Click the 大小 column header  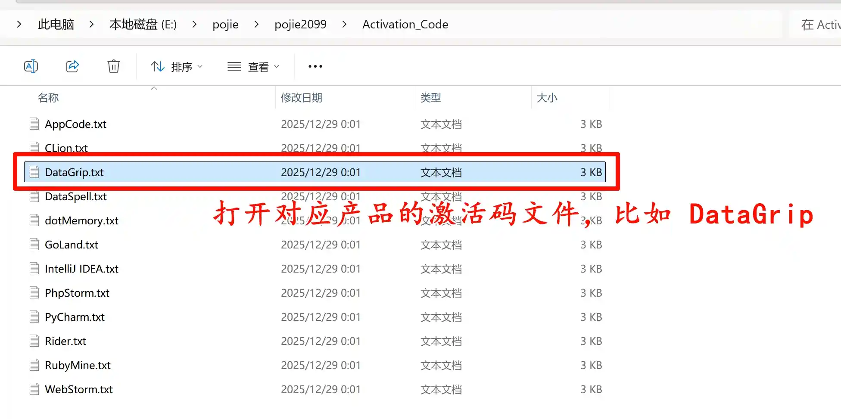click(547, 98)
